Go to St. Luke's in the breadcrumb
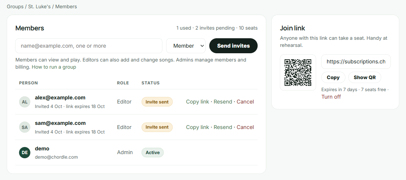This screenshot has width=406, height=180. point(39,7)
